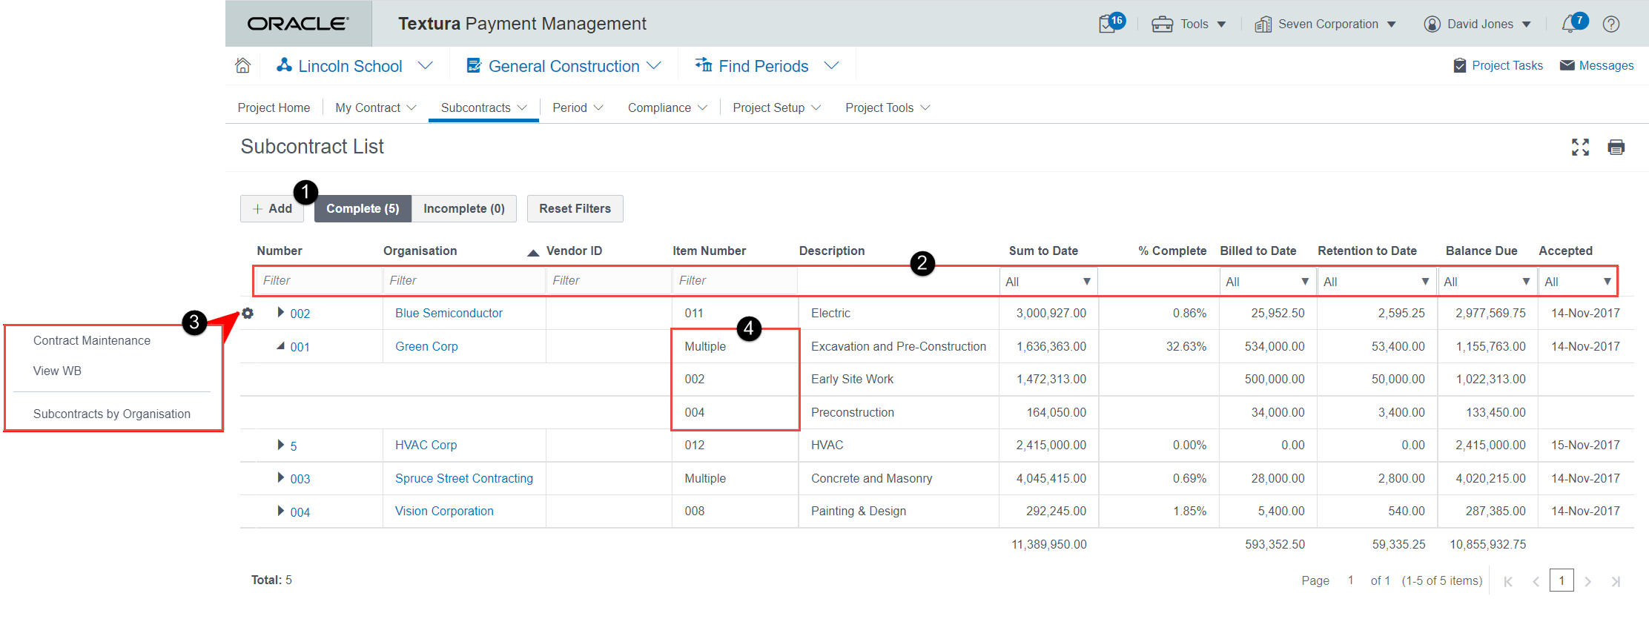Expand the Find Periods chevron
Screen dimensions: 1649x639
(x=831, y=65)
